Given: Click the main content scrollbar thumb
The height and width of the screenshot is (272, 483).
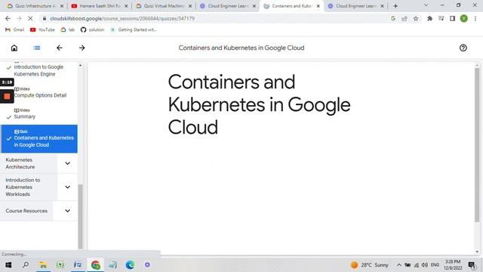Looking at the screenshot, I should 477,144.
